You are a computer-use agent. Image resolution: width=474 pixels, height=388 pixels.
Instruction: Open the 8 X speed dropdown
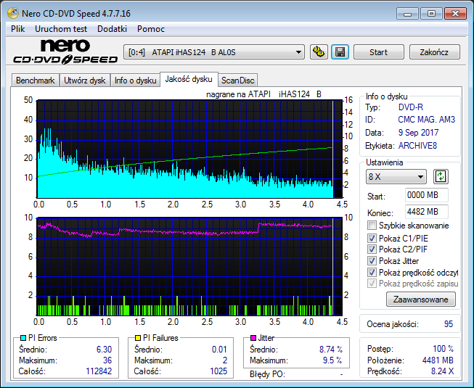pos(396,177)
